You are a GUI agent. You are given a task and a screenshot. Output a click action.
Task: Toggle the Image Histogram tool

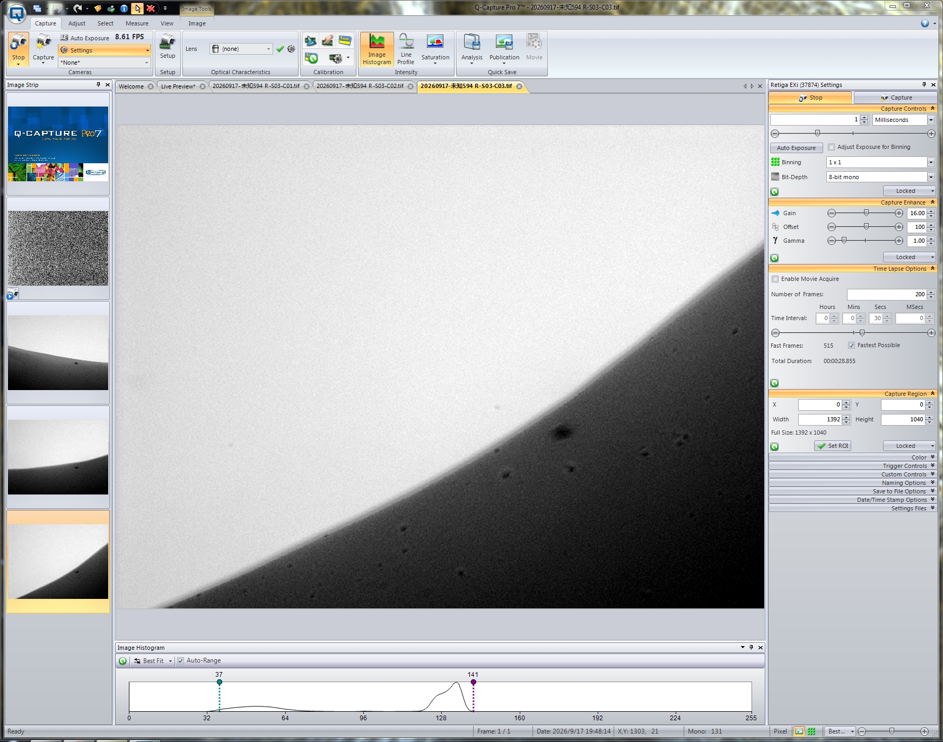point(377,49)
